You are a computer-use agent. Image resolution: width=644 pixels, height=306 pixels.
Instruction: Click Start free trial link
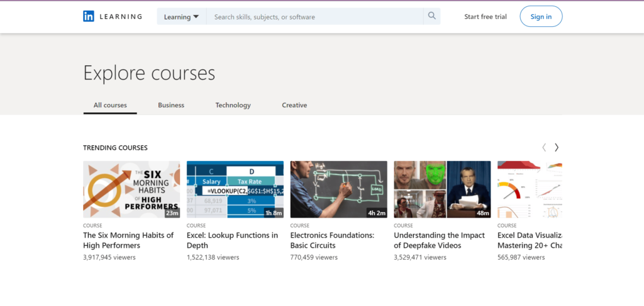[x=486, y=17]
